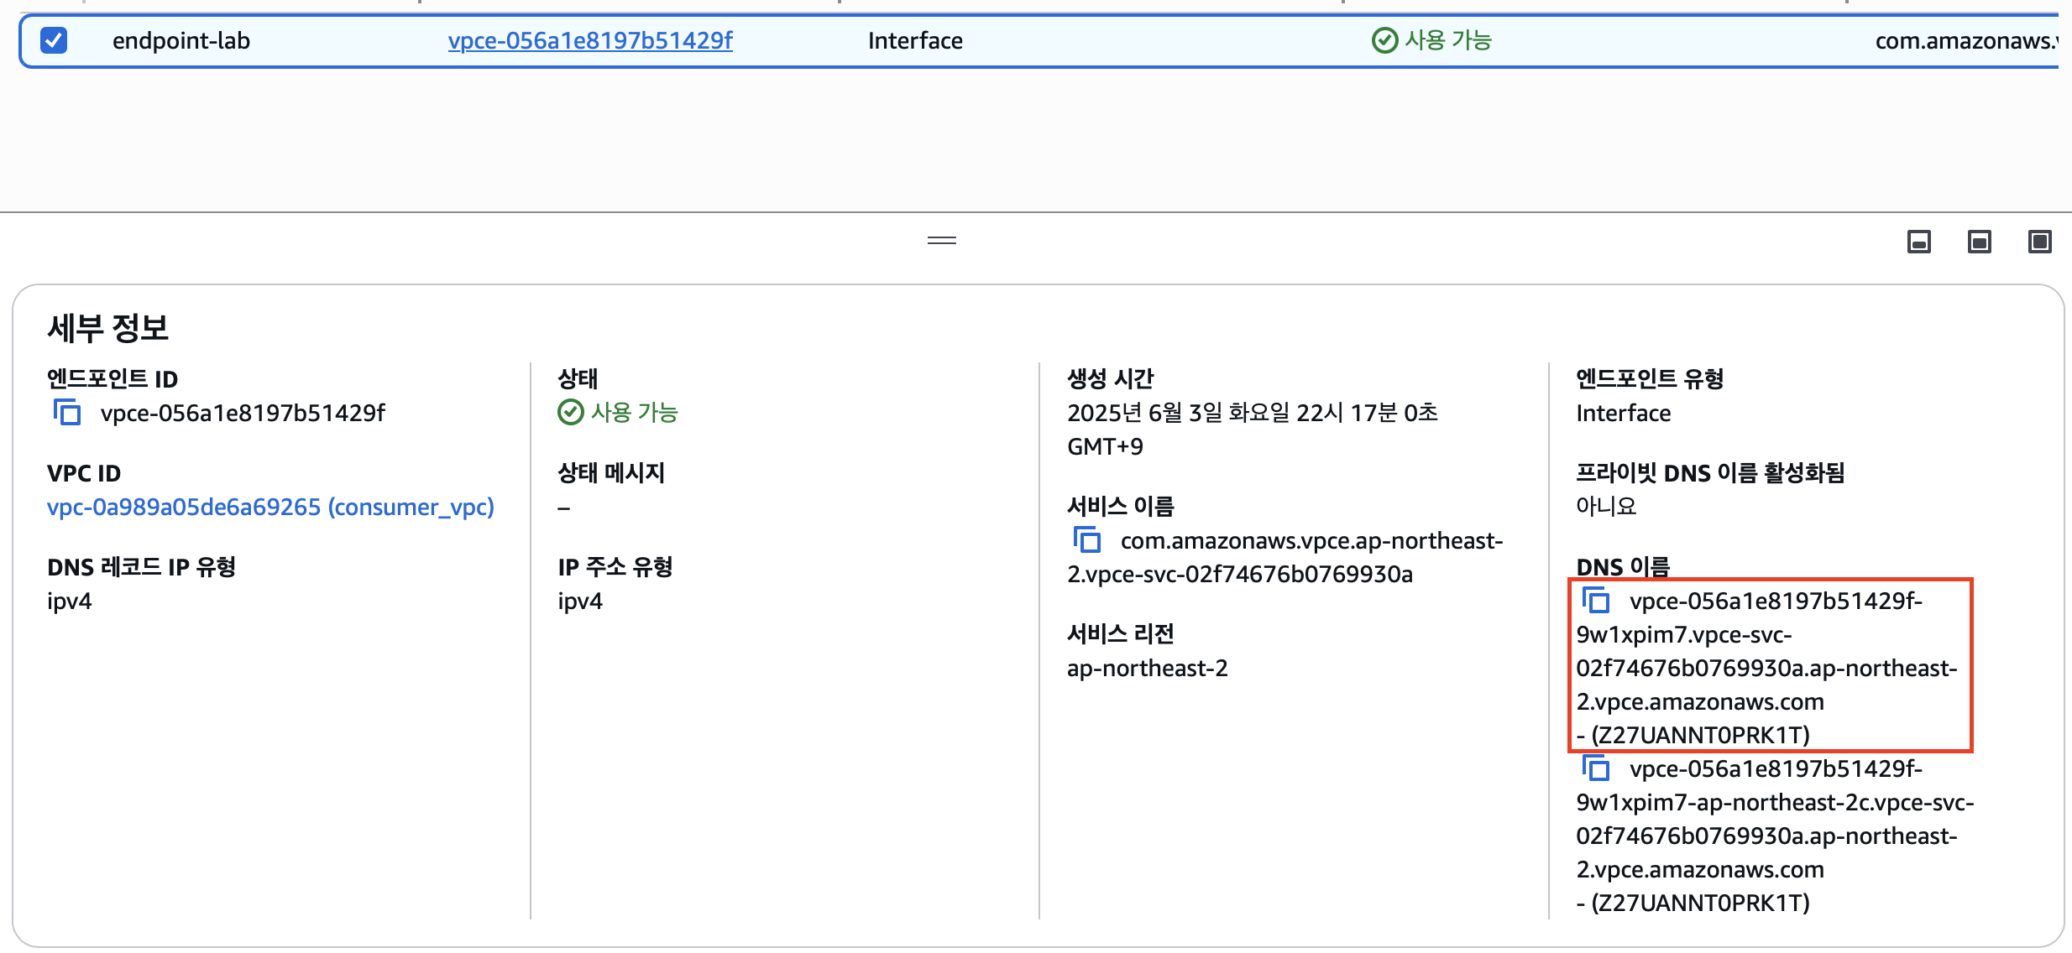The width and height of the screenshot is (2072, 953).
Task: Click the Interface type cell in the row
Action: pos(915,40)
